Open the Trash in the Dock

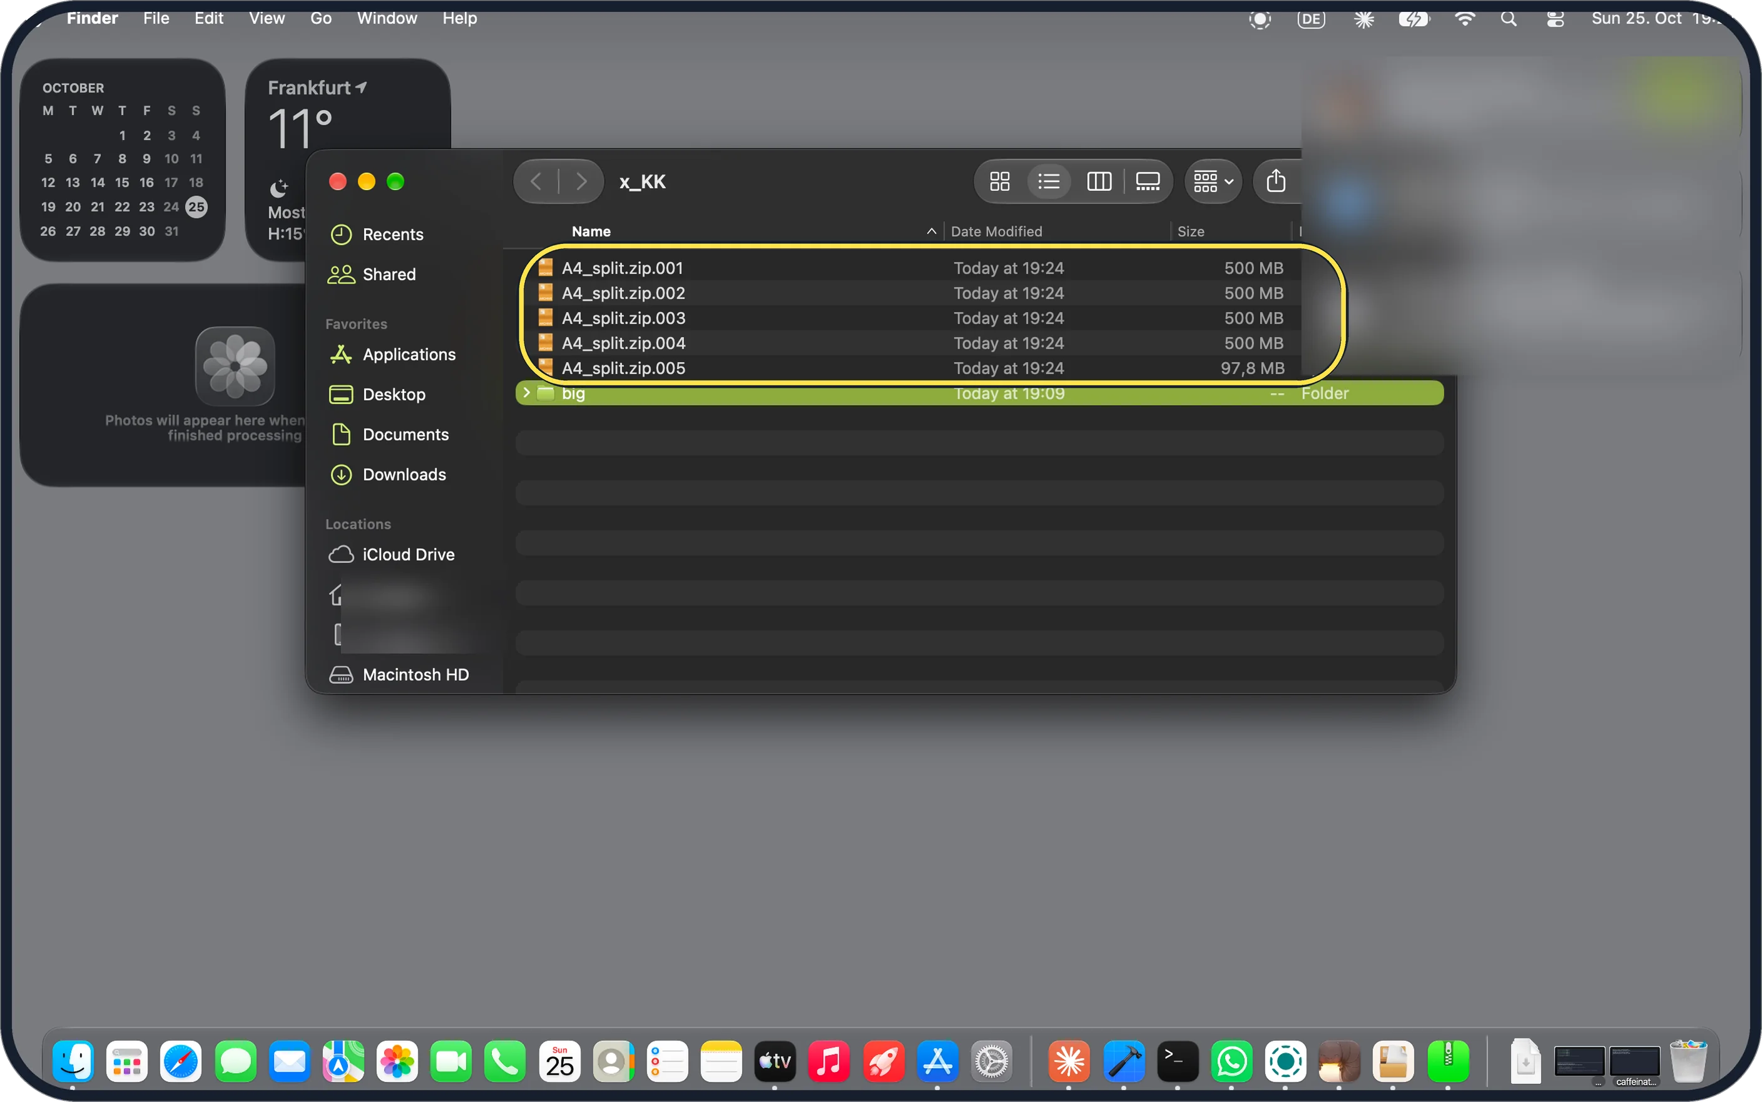1688,1061
